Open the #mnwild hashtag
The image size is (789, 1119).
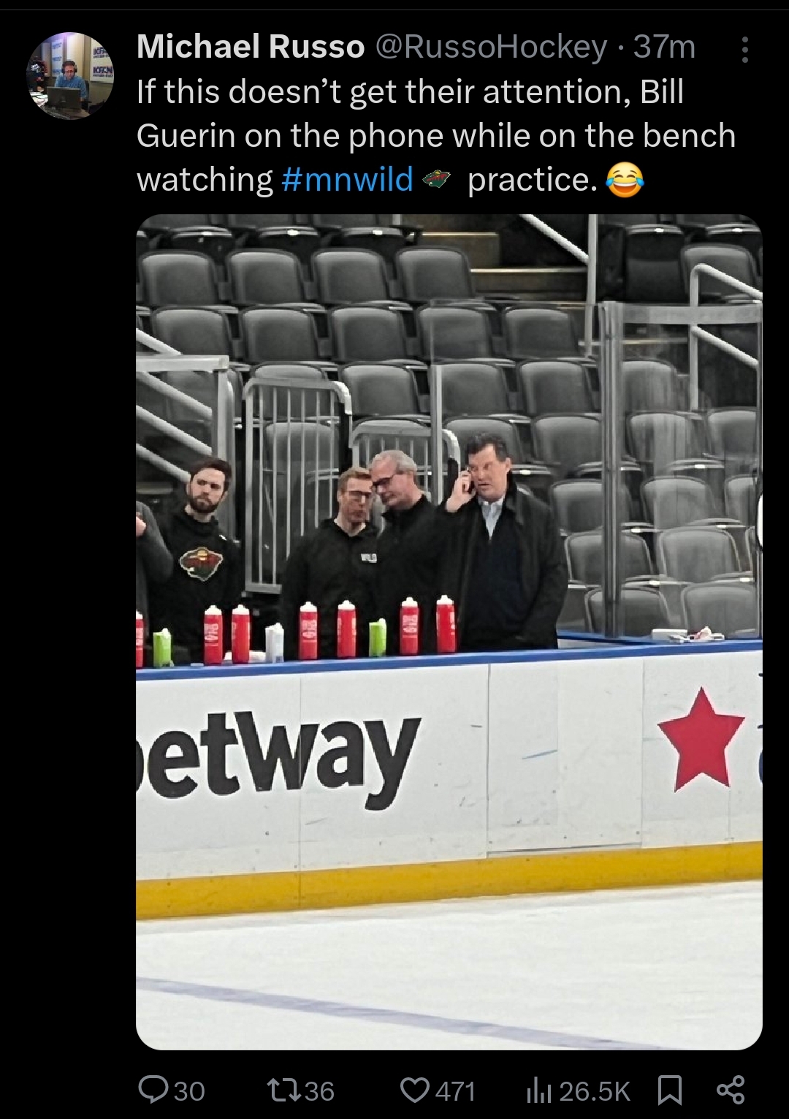347,180
